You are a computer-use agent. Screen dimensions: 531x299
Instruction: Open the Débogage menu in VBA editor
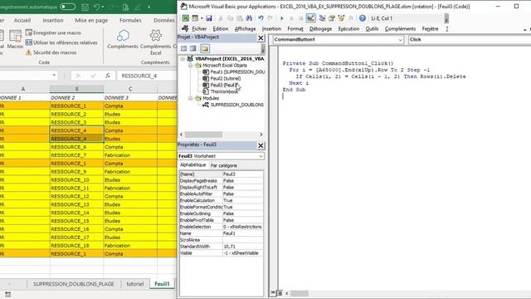click(x=320, y=29)
